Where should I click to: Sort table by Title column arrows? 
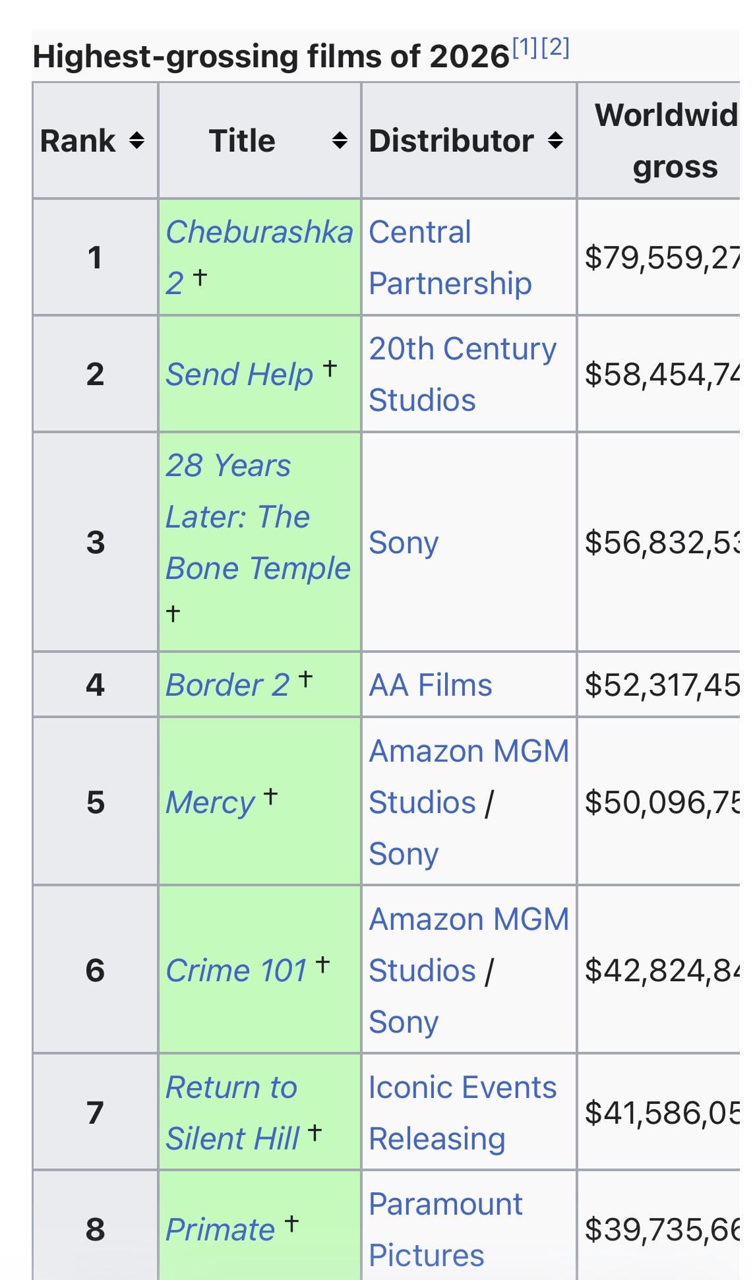point(340,140)
